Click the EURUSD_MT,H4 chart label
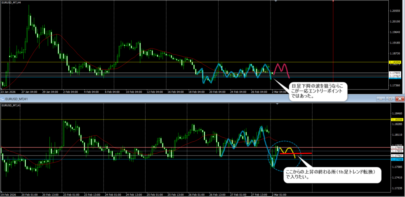Screen dimensions: 405x197 11,3
